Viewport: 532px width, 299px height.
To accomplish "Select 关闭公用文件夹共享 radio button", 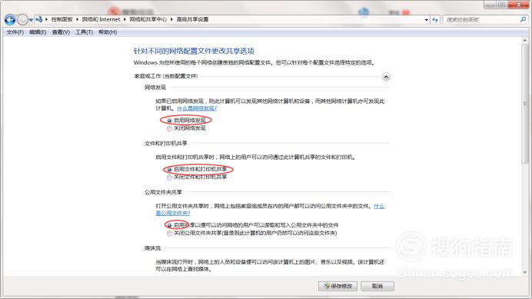I will 169,233.
